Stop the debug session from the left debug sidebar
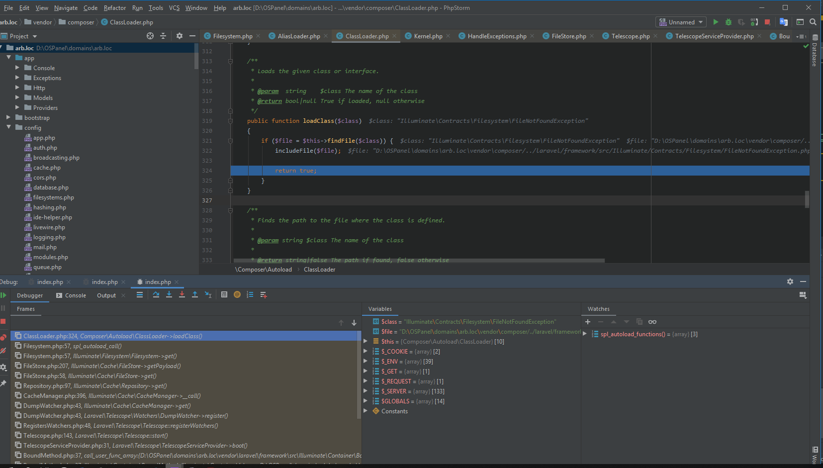 pyautogui.click(x=3, y=322)
